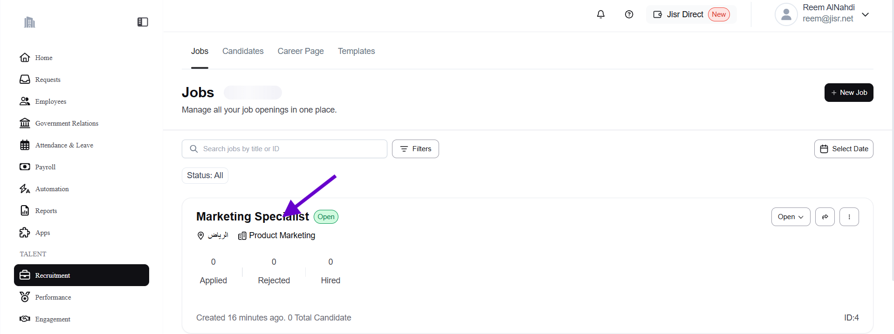Click the notifications bell icon
894x334 pixels.
tap(601, 14)
